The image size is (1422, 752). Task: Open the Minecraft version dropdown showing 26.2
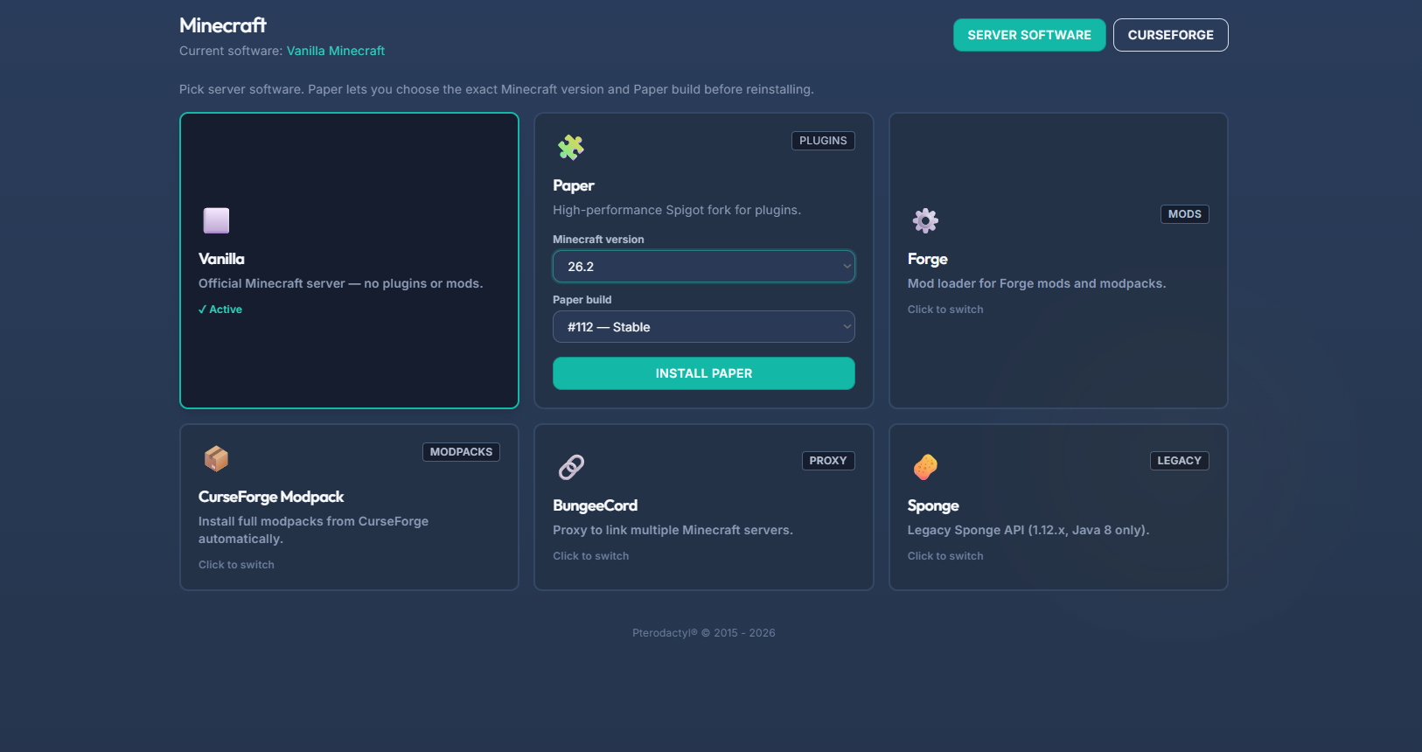(x=704, y=267)
